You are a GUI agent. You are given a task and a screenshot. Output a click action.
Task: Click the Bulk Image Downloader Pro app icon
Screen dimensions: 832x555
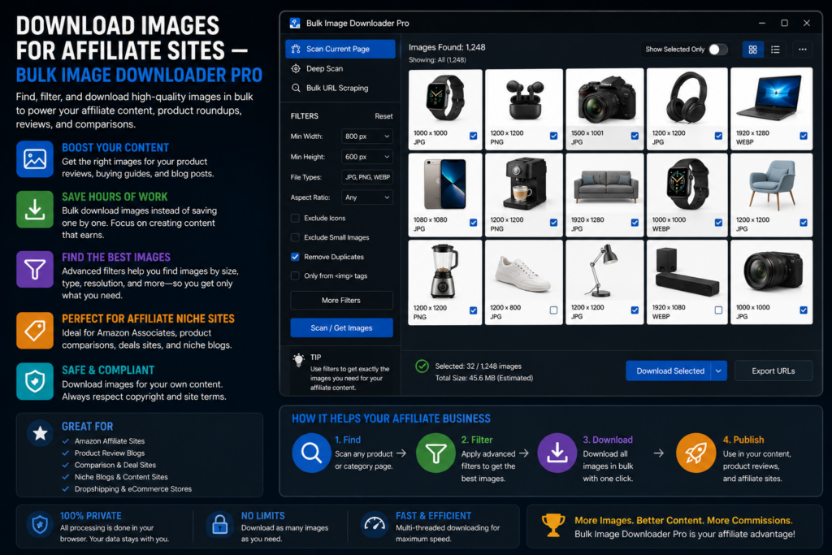[295, 24]
